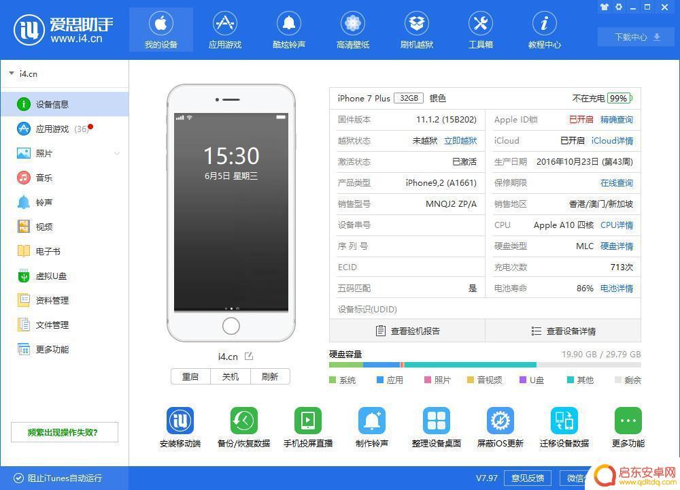The height and width of the screenshot is (490, 680).
Task: Open the 我的设备 tab
Action: click(x=161, y=29)
